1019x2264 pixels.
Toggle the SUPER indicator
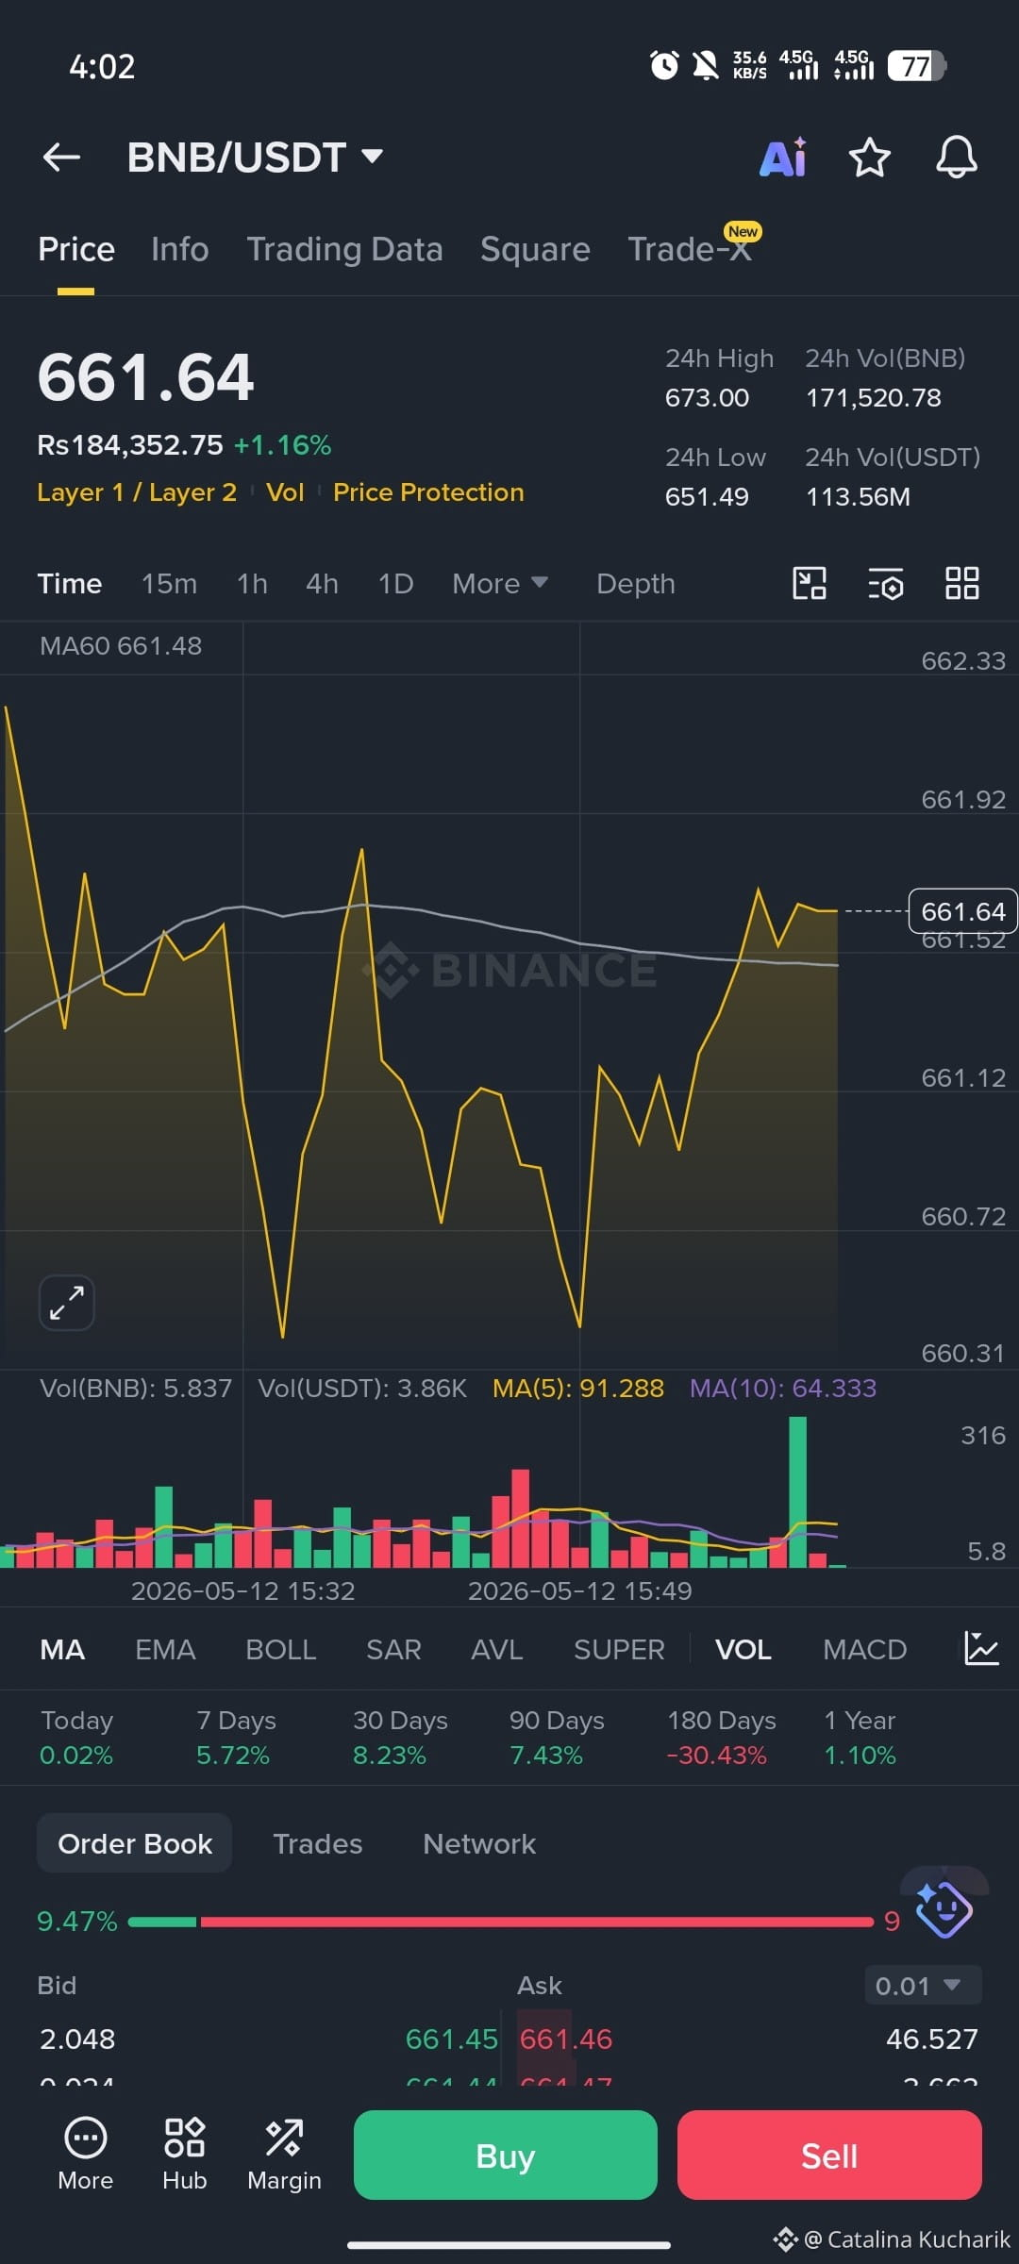pos(619,1649)
